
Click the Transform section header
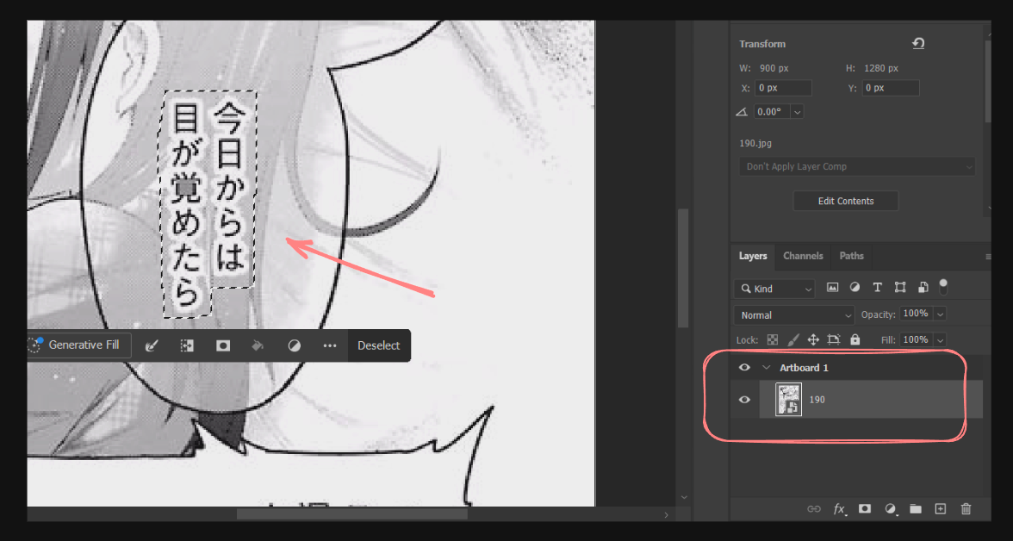pyautogui.click(x=762, y=44)
